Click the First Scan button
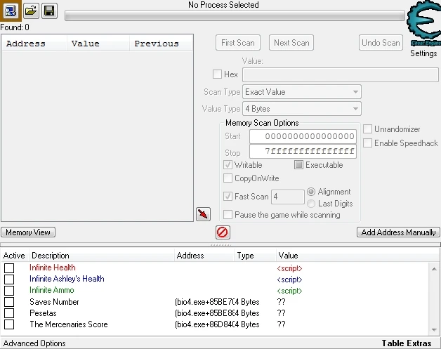This screenshot has width=441, height=349. click(x=238, y=43)
